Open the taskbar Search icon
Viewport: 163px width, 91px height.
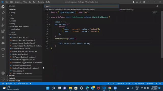53,88
